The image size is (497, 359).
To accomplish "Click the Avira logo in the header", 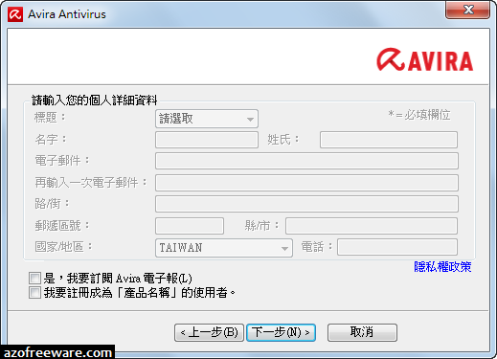I will [x=425, y=59].
